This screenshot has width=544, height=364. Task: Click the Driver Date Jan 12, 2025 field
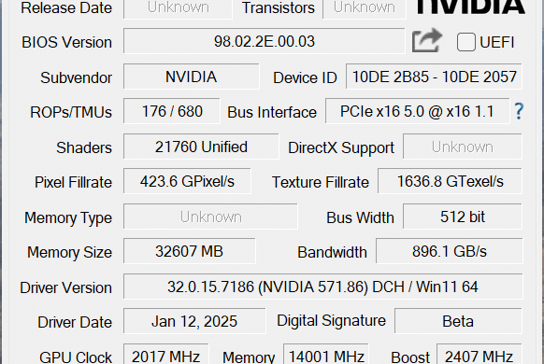coord(194,321)
